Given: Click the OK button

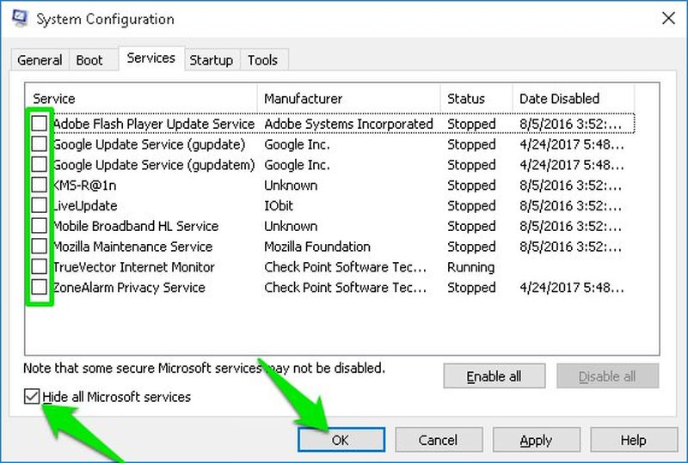Looking at the screenshot, I should point(341,440).
